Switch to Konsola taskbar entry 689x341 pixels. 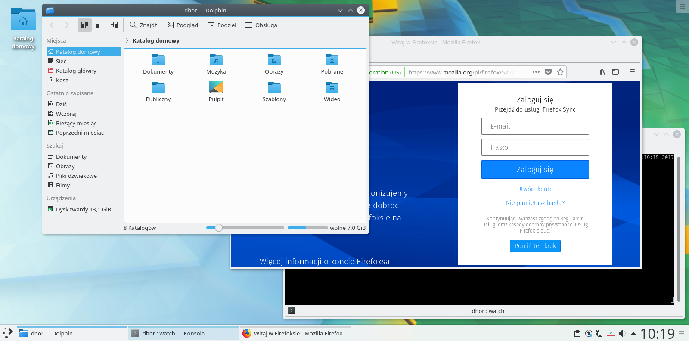point(183,333)
